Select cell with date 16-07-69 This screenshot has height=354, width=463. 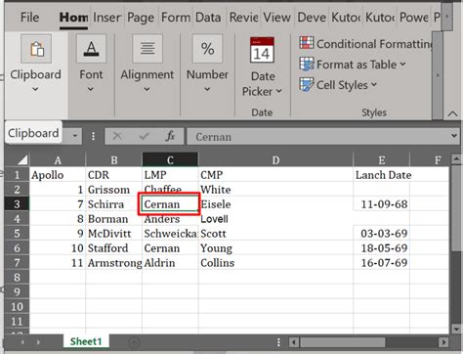pyautogui.click(x=382, y=263)
